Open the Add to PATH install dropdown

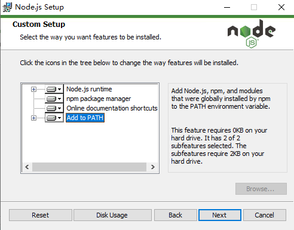[54, 118]
